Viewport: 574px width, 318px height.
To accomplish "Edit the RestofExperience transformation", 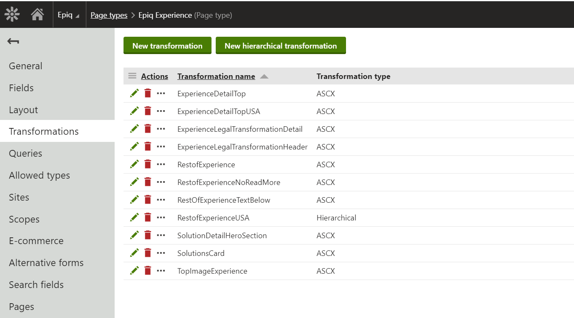I will (x=135, y=165).
